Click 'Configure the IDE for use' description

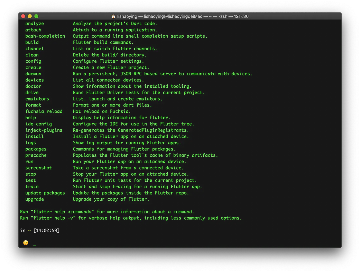point(133,124)
